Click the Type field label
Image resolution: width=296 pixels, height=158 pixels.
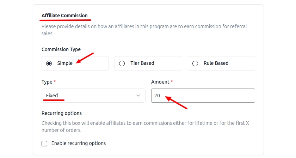[x=47, y=82]
